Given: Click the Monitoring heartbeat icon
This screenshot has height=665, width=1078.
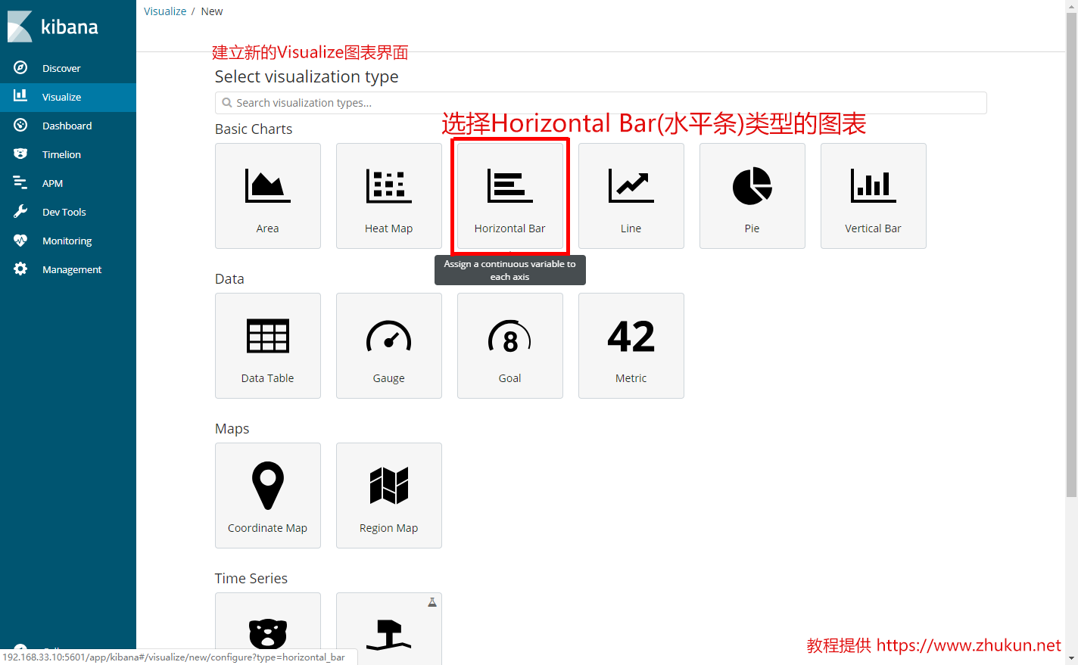Looking at the screenshot, I should click(20, 240).
